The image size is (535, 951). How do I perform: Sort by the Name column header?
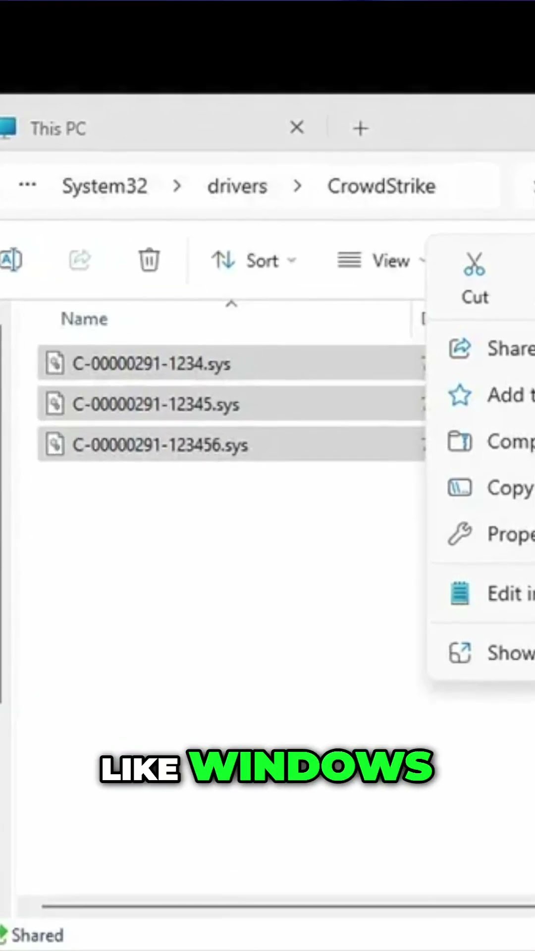[84, 319]
